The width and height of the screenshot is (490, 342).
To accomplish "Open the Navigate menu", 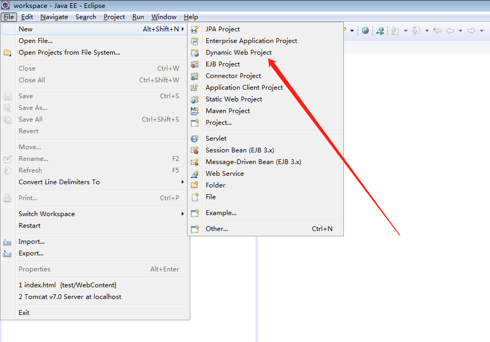I will [54, 17].
